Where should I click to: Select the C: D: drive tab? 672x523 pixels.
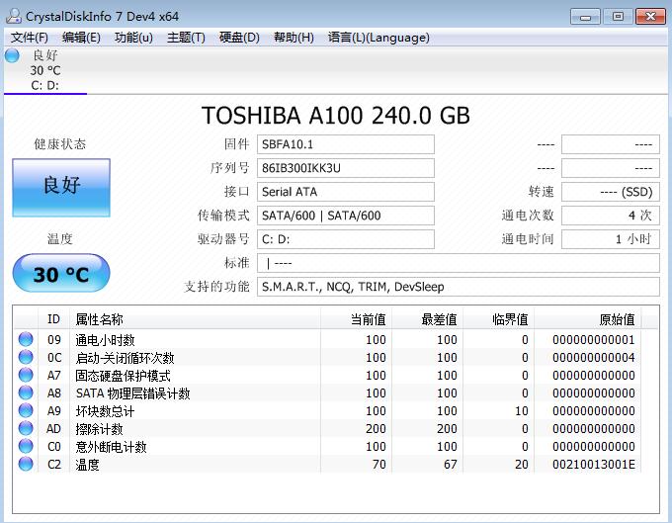point(45,71)
